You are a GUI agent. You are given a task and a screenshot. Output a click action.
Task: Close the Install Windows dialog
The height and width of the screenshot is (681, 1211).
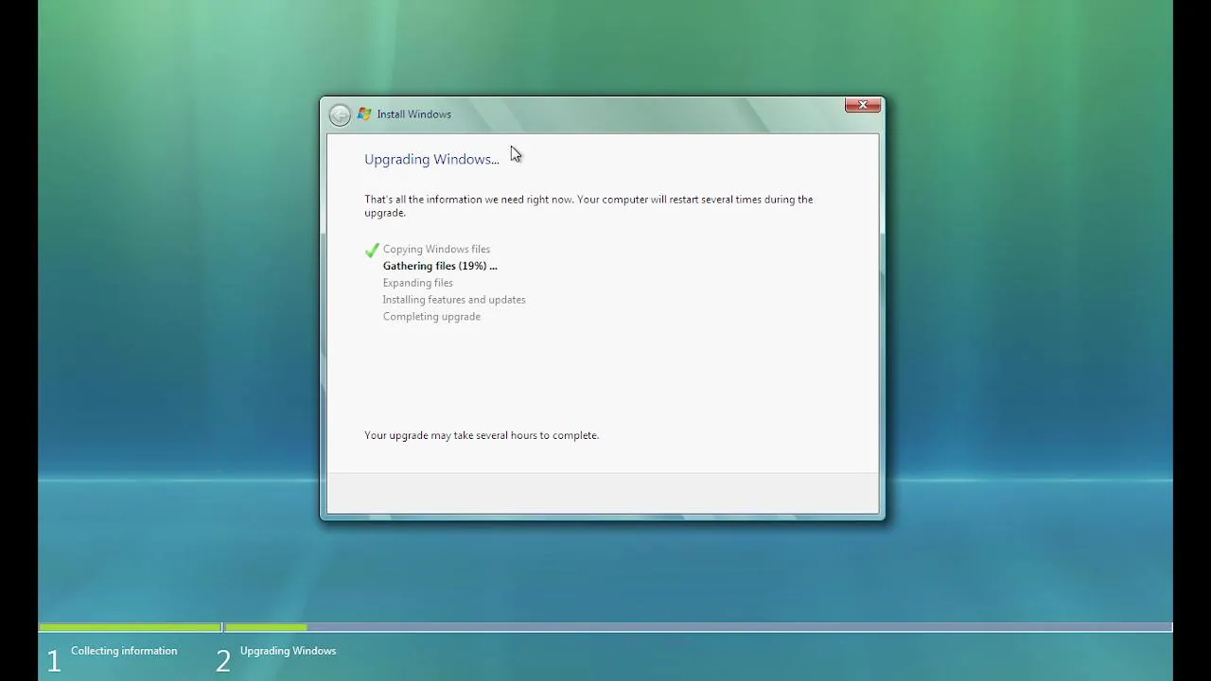[863, 105]
